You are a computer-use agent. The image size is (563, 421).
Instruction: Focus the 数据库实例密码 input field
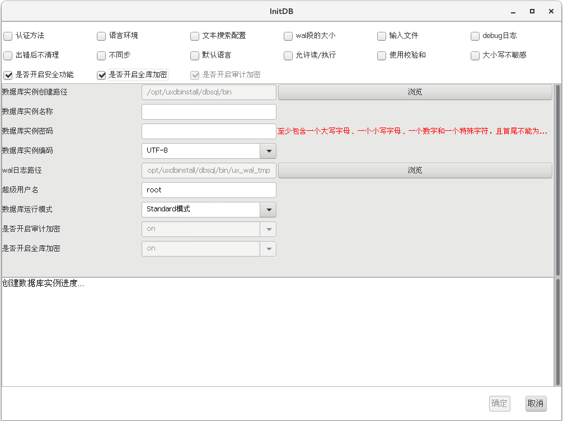tap(209, 131)
